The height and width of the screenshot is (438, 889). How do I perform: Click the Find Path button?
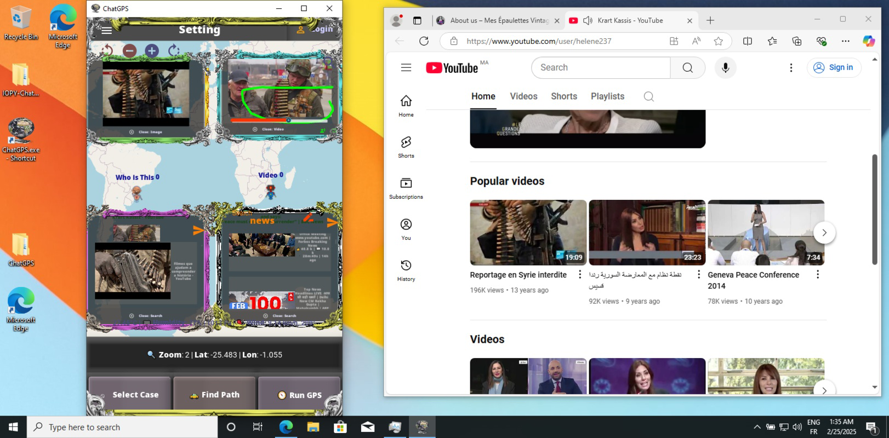(x=214, y=394)
